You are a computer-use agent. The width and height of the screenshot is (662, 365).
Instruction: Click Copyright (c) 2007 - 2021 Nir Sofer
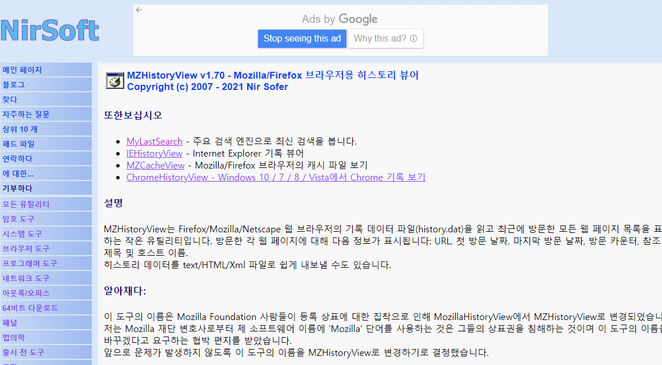(207, 87)
